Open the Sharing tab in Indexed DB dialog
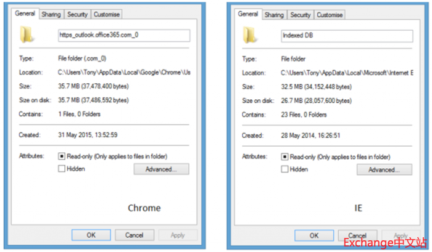This screenshot has width=432, height=252. tap(273, 15)
